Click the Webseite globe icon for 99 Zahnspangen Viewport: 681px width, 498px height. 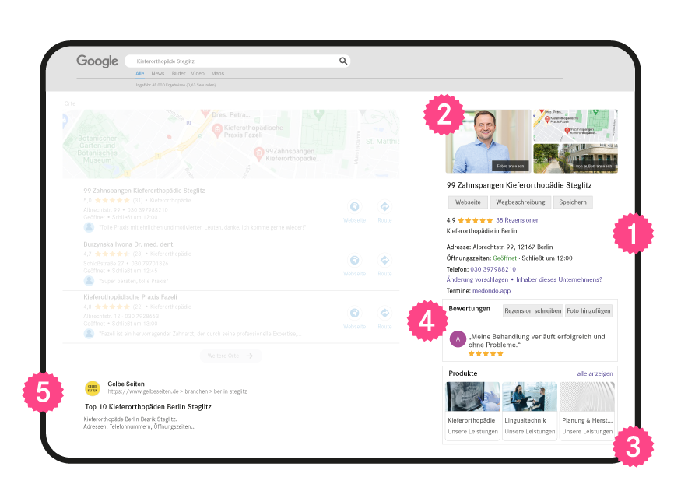click(354, 206)
